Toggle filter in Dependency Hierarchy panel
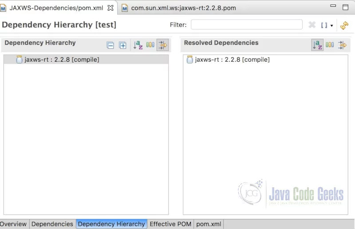Image resolution: width=355 pixels, height=229 pixels. (162, 45)
